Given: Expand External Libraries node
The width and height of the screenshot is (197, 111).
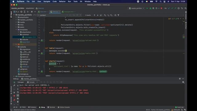Looking at the screenshot, I should coord(14,76).
